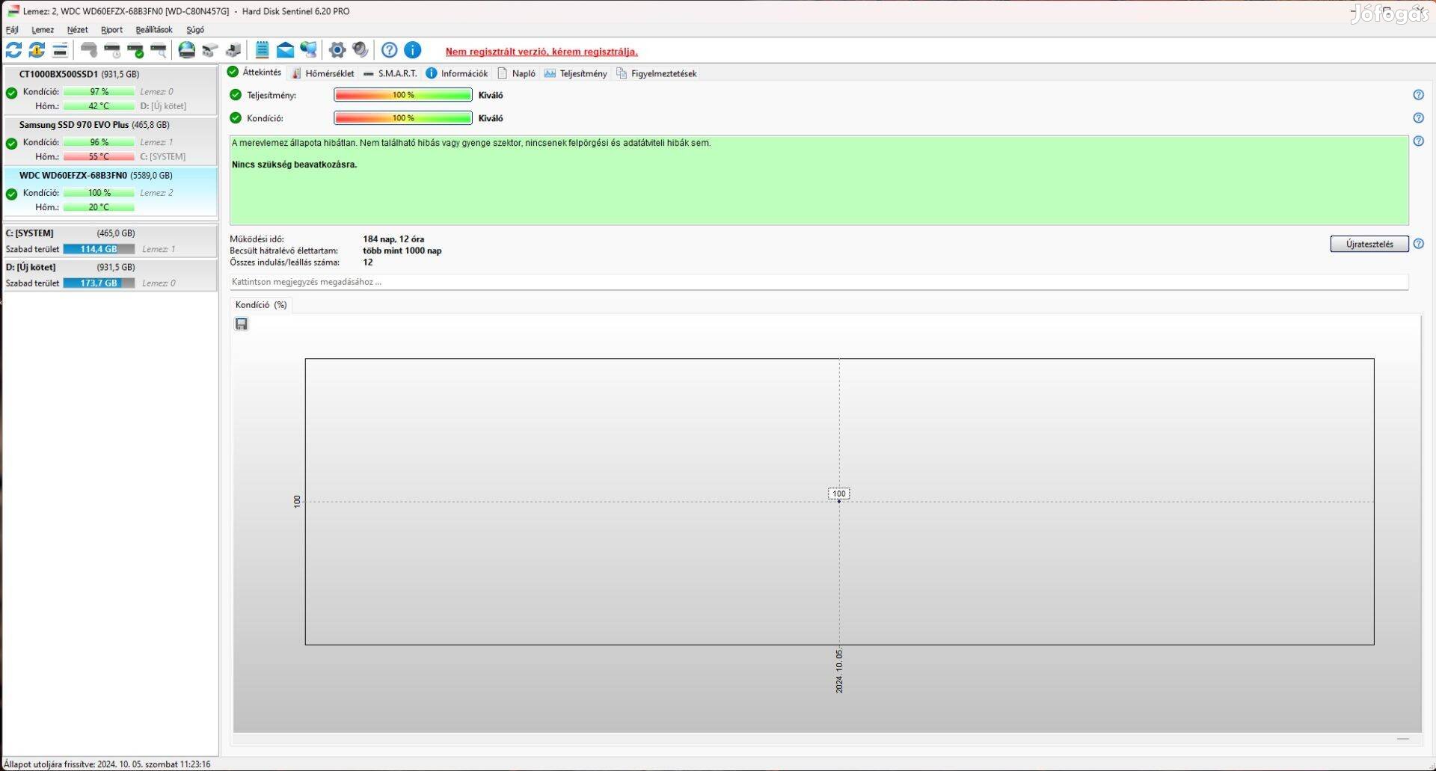Click the disk with clock icon
The image size is (1436, 771).
(x=112, y=50)
